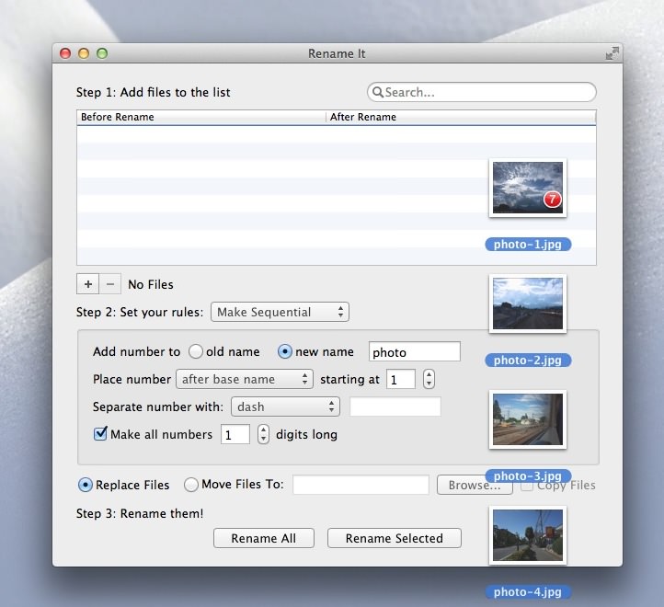Click the red 7 badge on dragged photo
Viewport: 664px width, 607px height.
(552, 199)
